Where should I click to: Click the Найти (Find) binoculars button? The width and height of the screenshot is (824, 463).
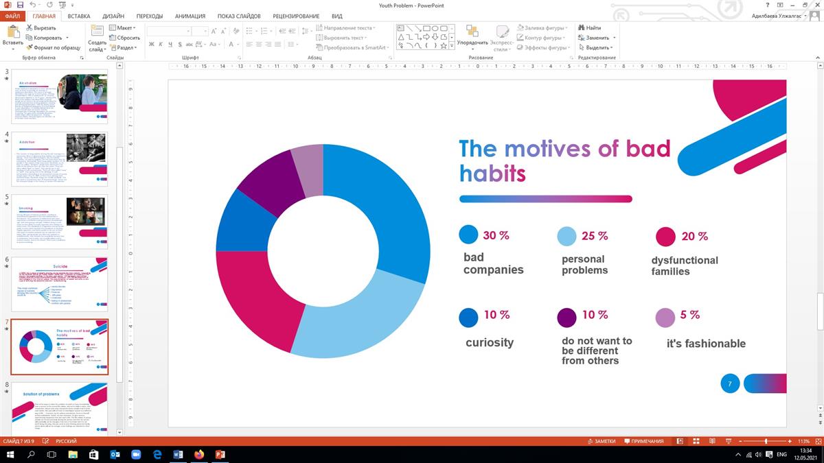click(589, 28)
